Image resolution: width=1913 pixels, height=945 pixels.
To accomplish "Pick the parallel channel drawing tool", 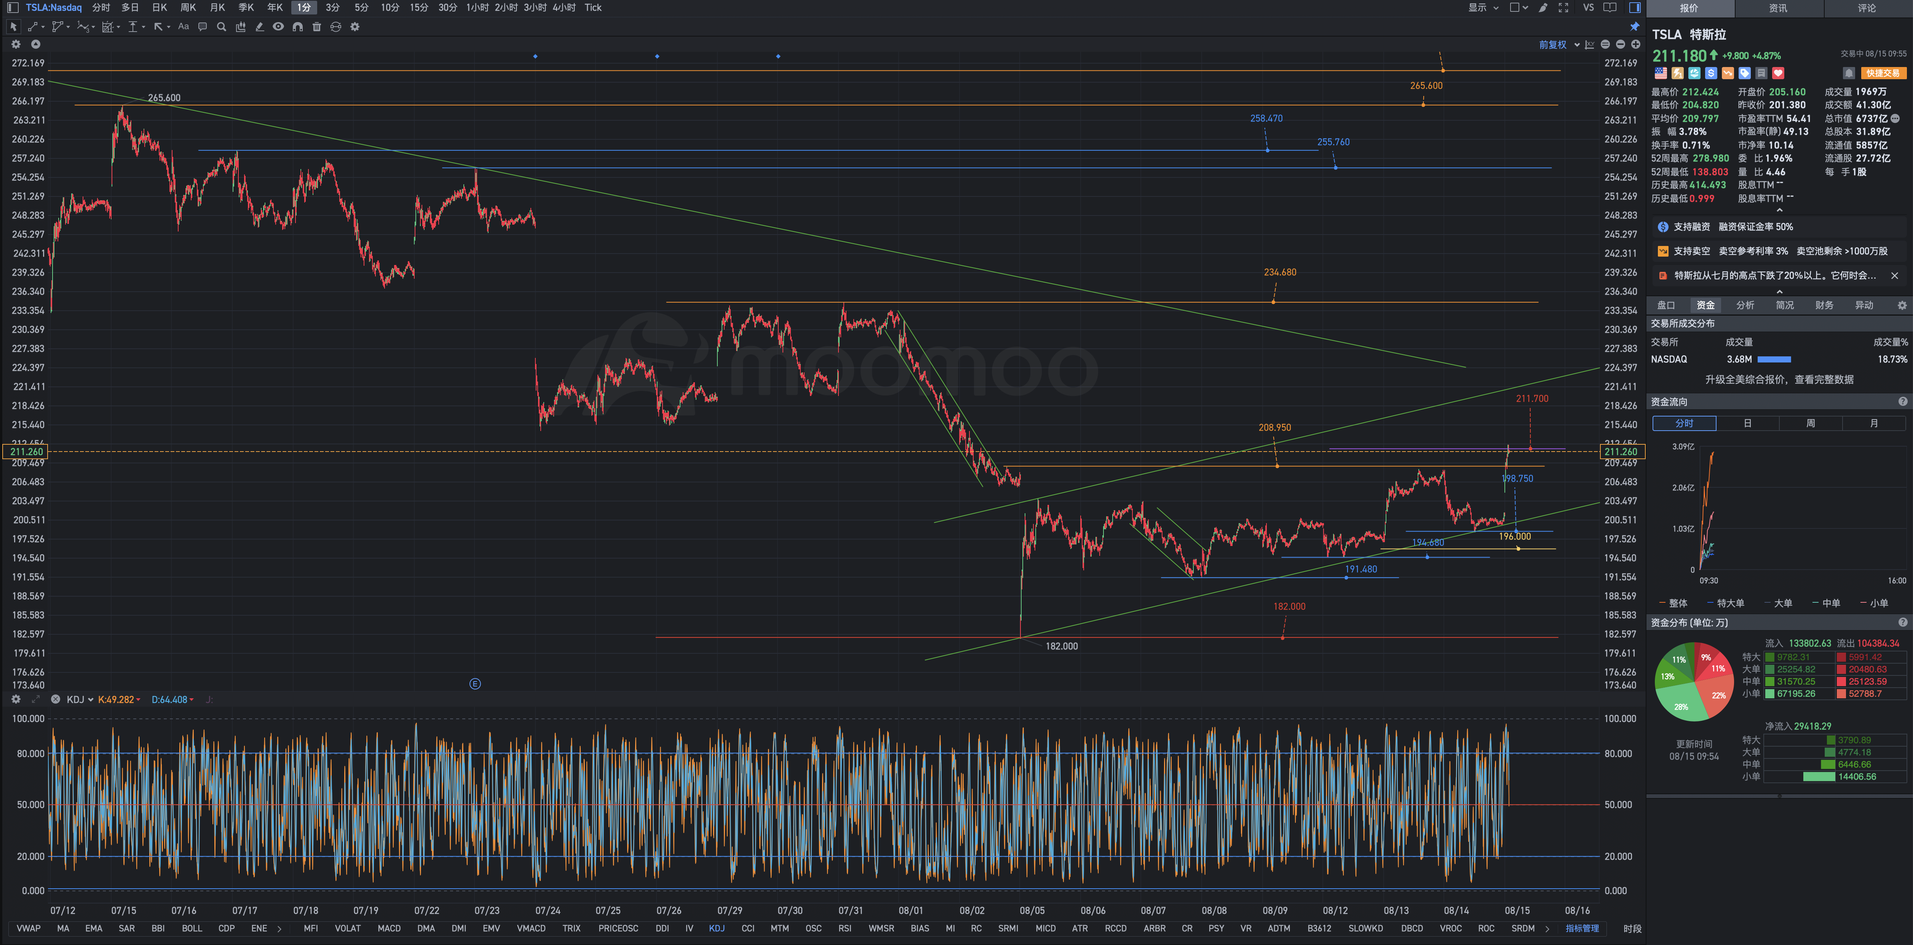I will 57,27.
